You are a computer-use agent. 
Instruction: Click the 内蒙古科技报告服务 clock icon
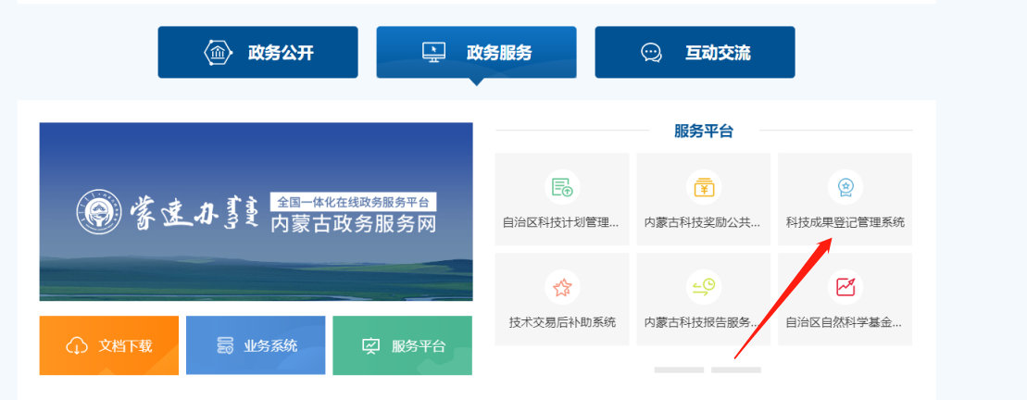704,287
